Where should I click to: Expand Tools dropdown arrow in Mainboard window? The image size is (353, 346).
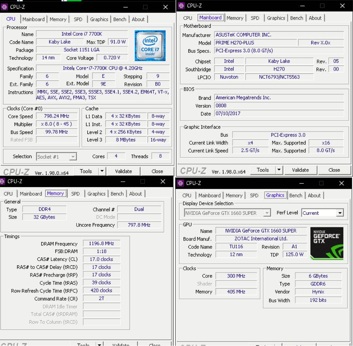[279, 170]
